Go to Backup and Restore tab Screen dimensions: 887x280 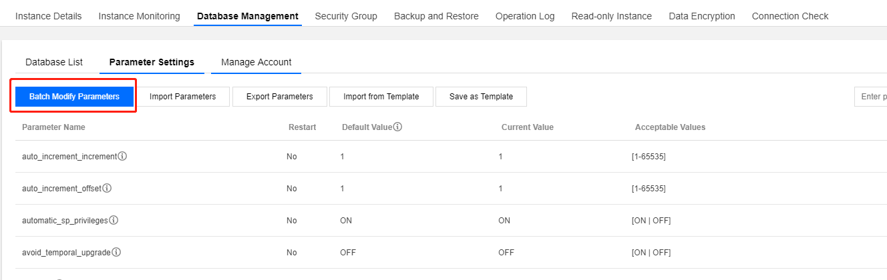click(x=436, y=16)
